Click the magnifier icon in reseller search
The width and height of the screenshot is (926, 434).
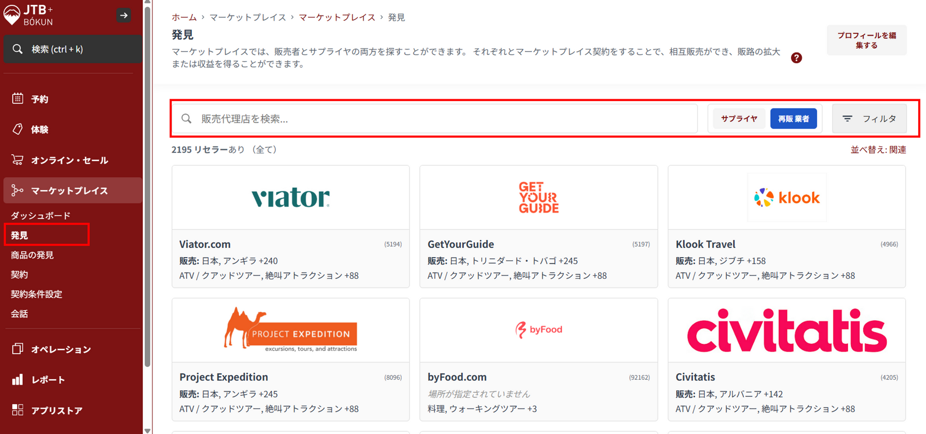187,118
